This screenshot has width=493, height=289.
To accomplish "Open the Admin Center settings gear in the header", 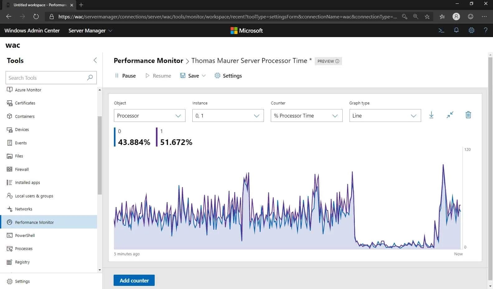I will coord(472,31).
